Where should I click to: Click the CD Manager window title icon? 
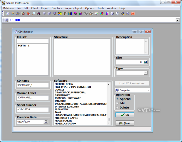pyautogui.click(x=16, y=31)
